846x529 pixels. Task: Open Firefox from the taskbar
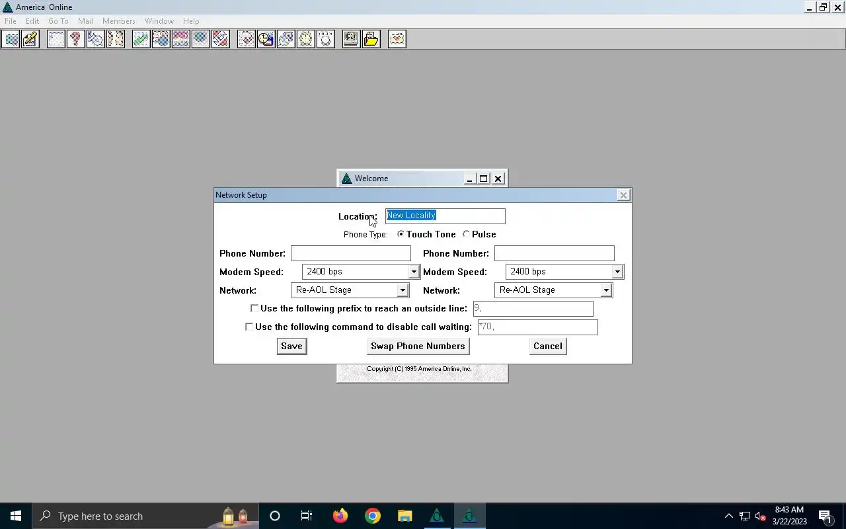(x=340, y=516)
